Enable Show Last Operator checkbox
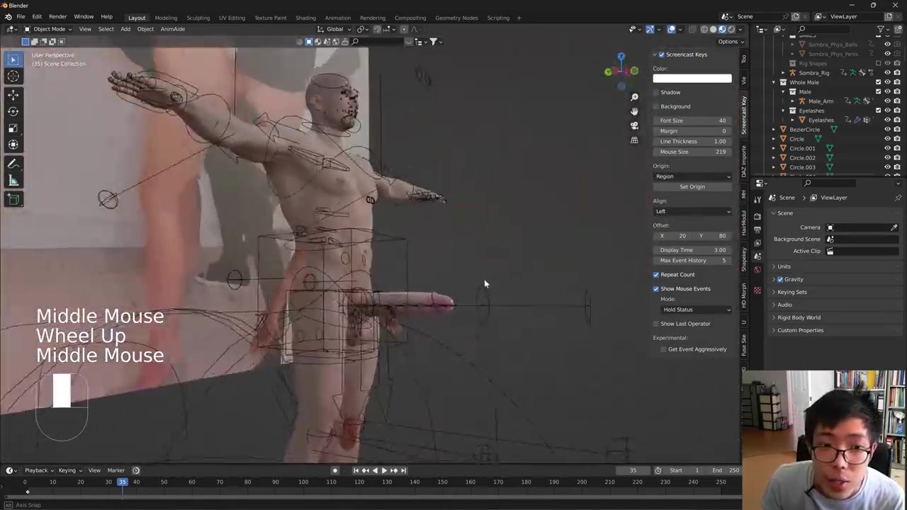The height and width of the screenshot is (510, 907). click(656, 324)
